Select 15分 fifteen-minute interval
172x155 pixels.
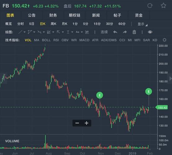[97, 24]
